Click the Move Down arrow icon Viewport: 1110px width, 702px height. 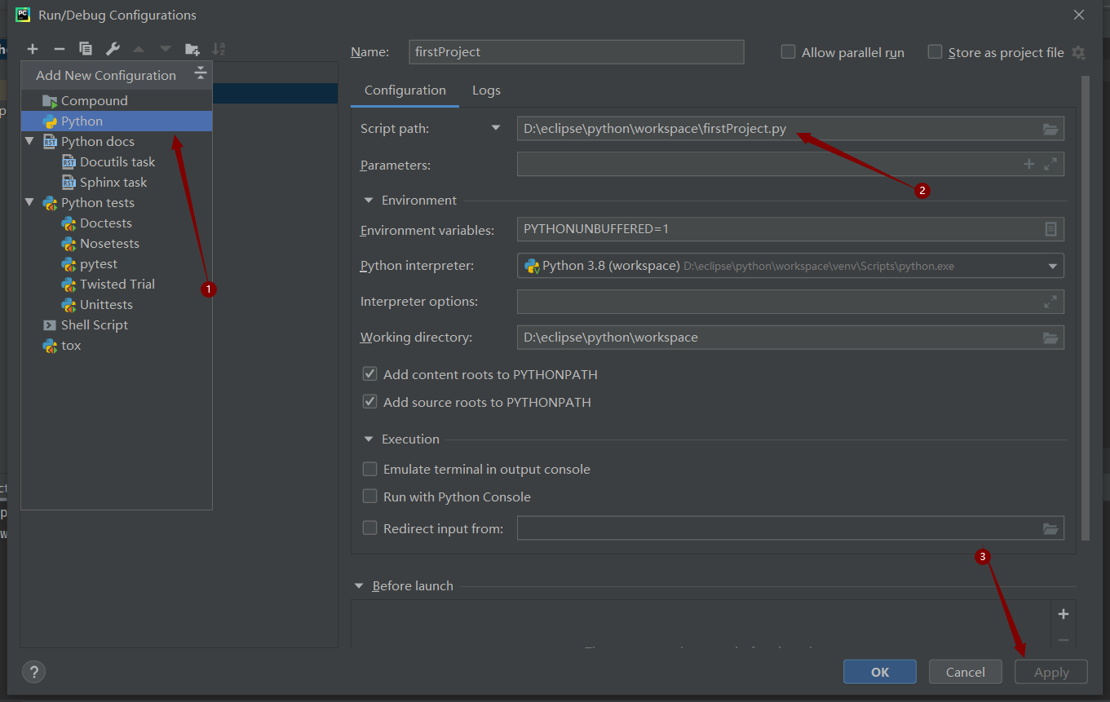166,49
